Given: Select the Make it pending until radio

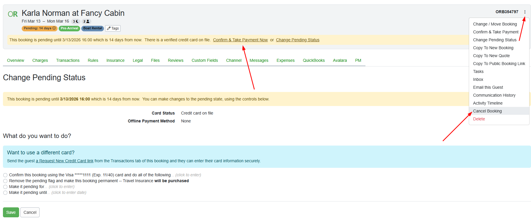Looking at the screenshot, I should pyautogui.click(x=5, y=193).
